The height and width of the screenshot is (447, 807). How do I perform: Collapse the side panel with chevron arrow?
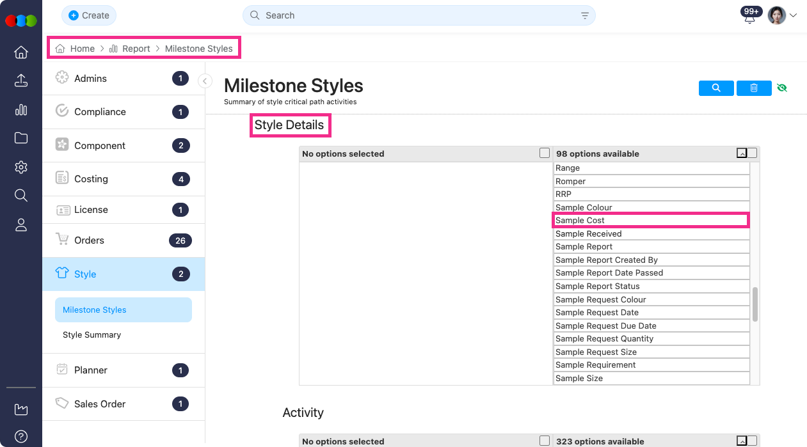click(x=205, y=81)
